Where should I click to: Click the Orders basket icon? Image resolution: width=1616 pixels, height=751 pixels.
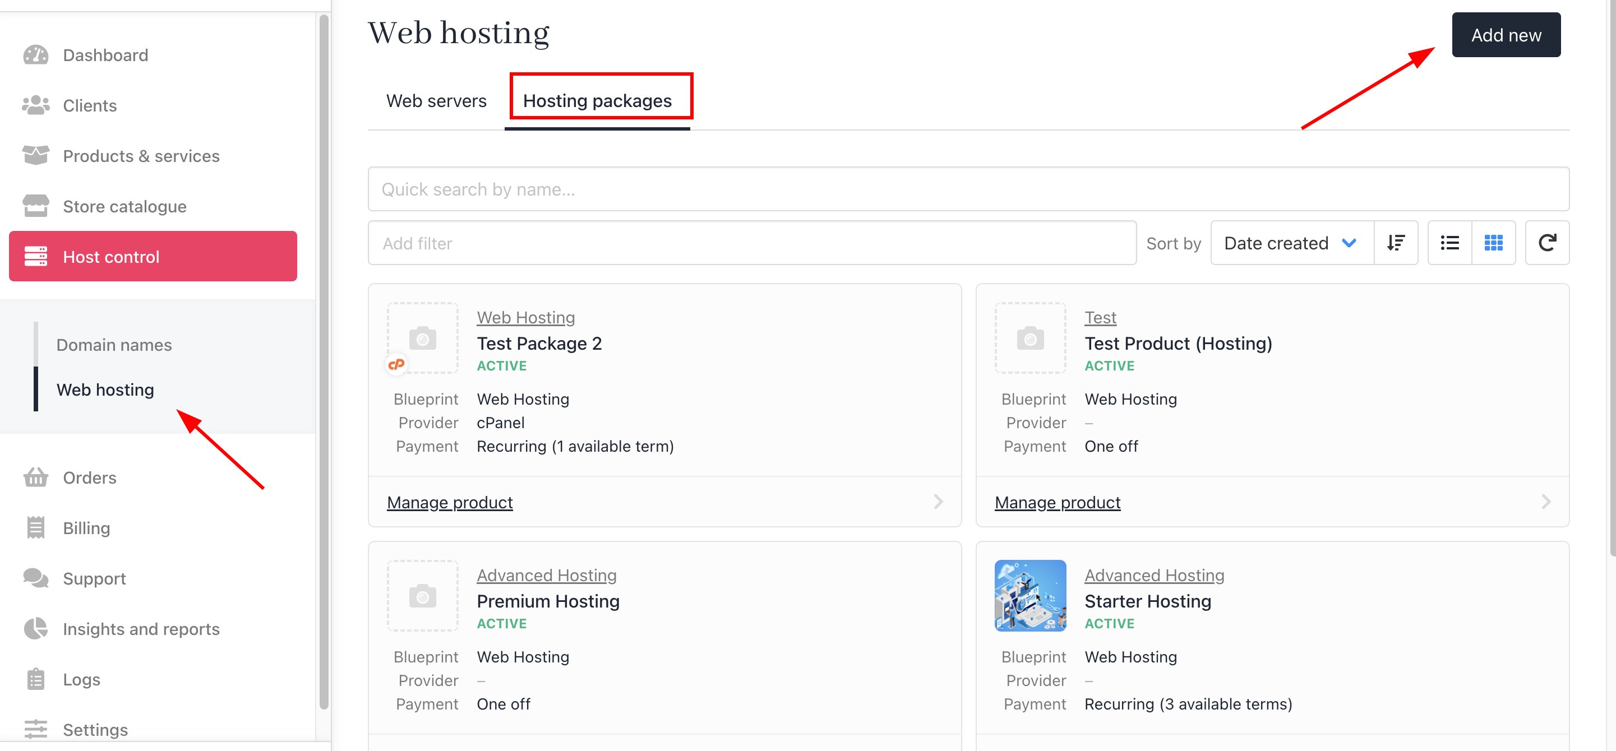coord(36,478)
